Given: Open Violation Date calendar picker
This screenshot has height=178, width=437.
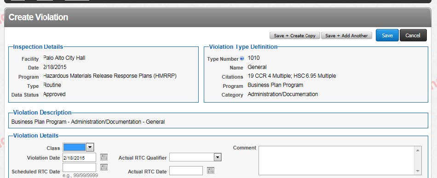Looking at the screenshot, I should pyautogui.click(x=104, y=157).
